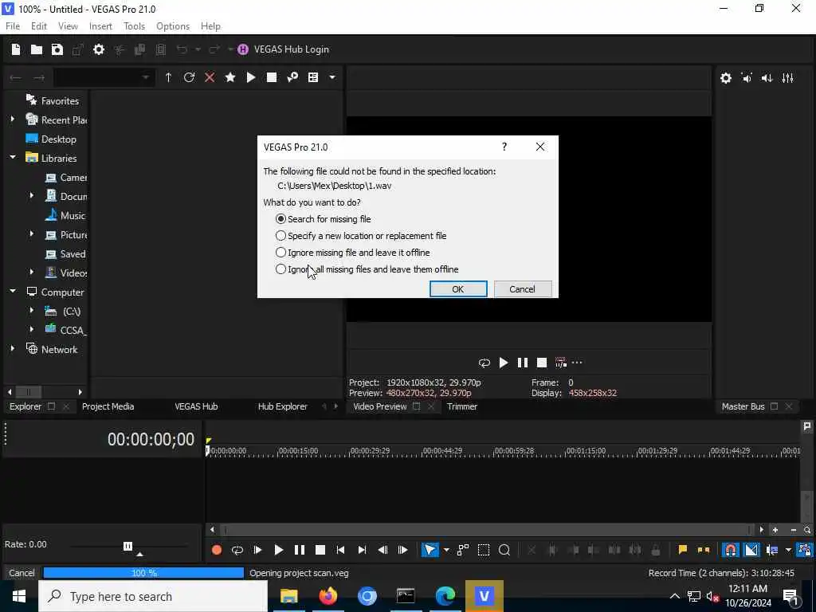Expand the (C:\) drive node
This screenshot has width=816, height=612.
[31, 311]
